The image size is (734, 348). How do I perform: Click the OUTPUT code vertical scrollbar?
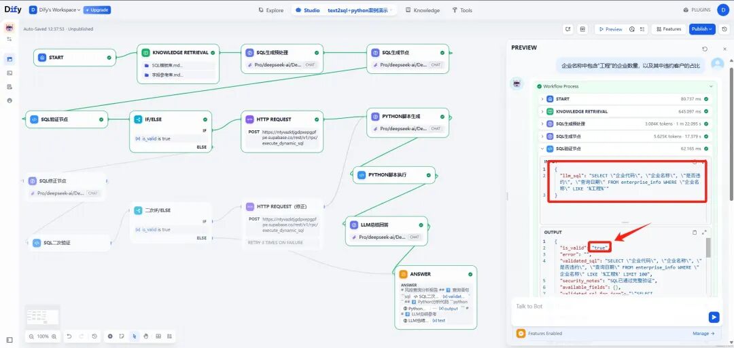point(708,248)
